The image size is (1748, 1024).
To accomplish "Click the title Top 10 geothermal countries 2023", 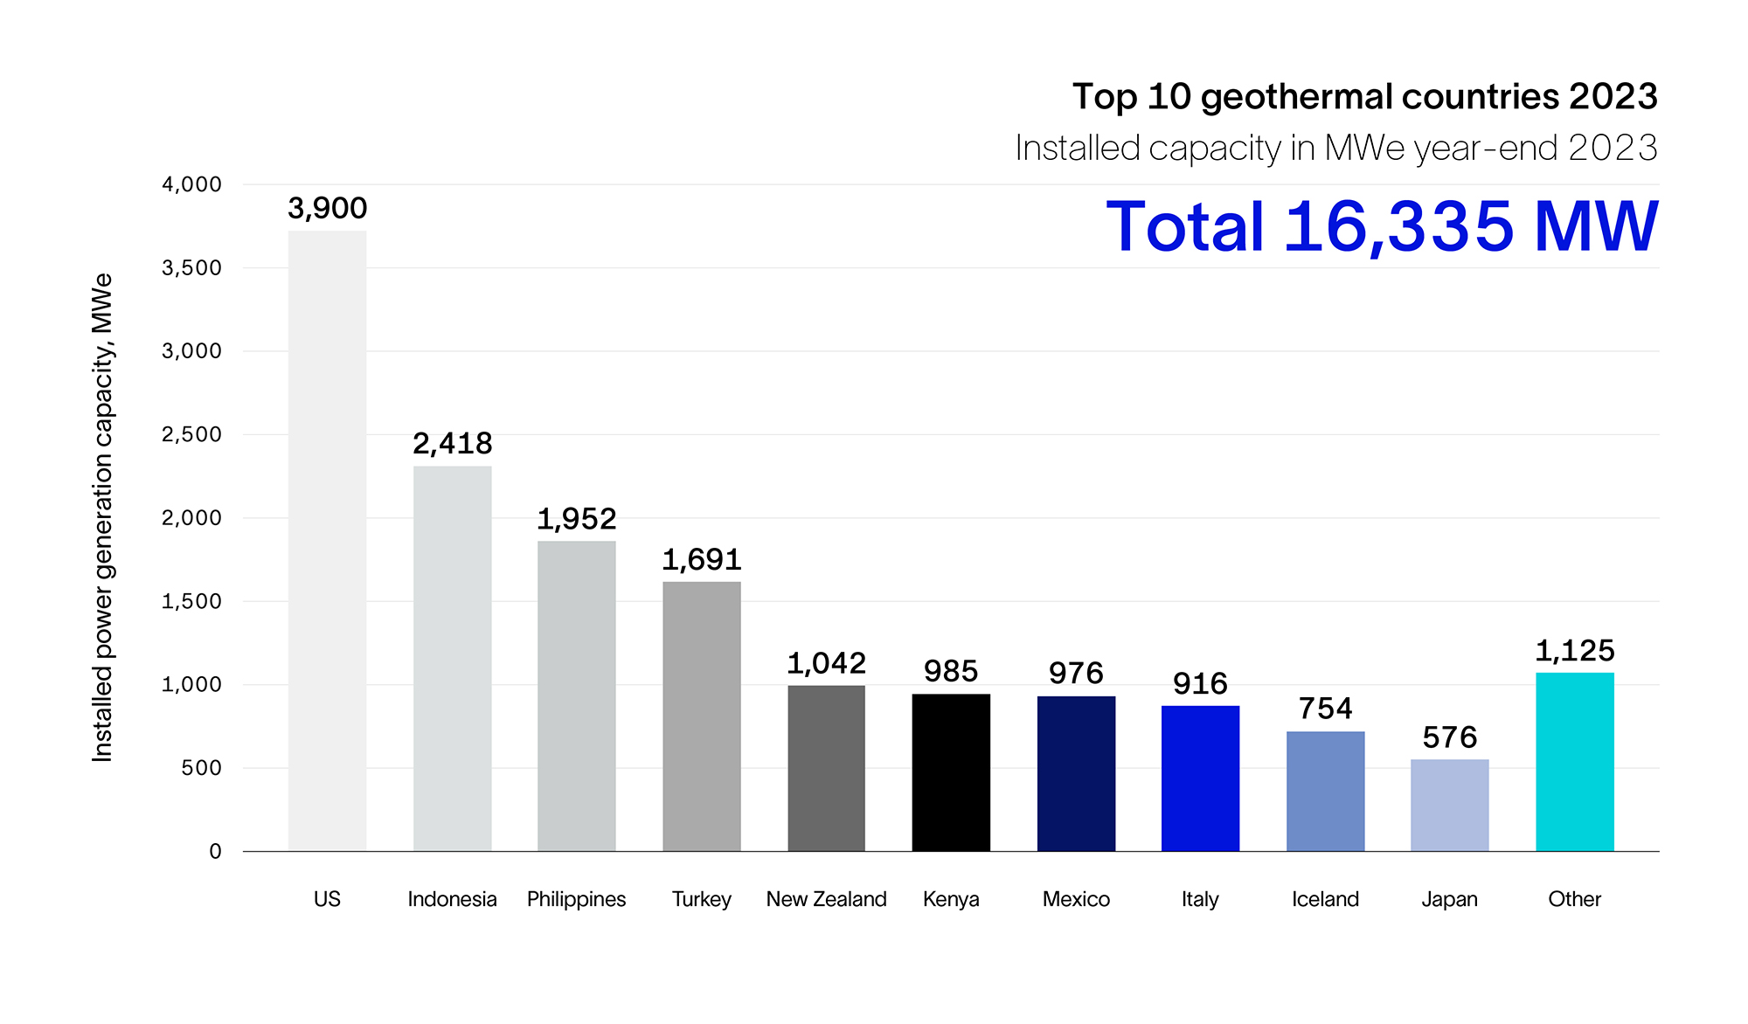I will click(1366, 97).
